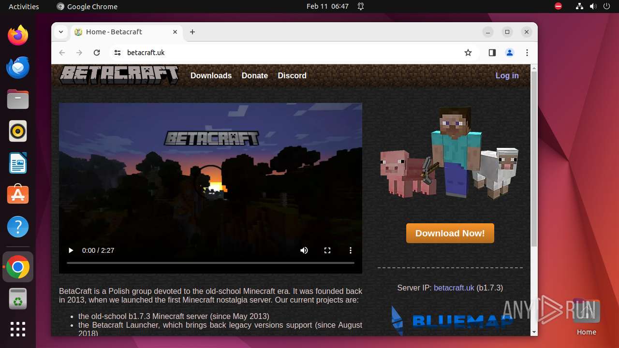The width and height of the screenshot is (619, 348).
Task: Open Rhythmbox music player in the dock
Action: pos(18,131)
